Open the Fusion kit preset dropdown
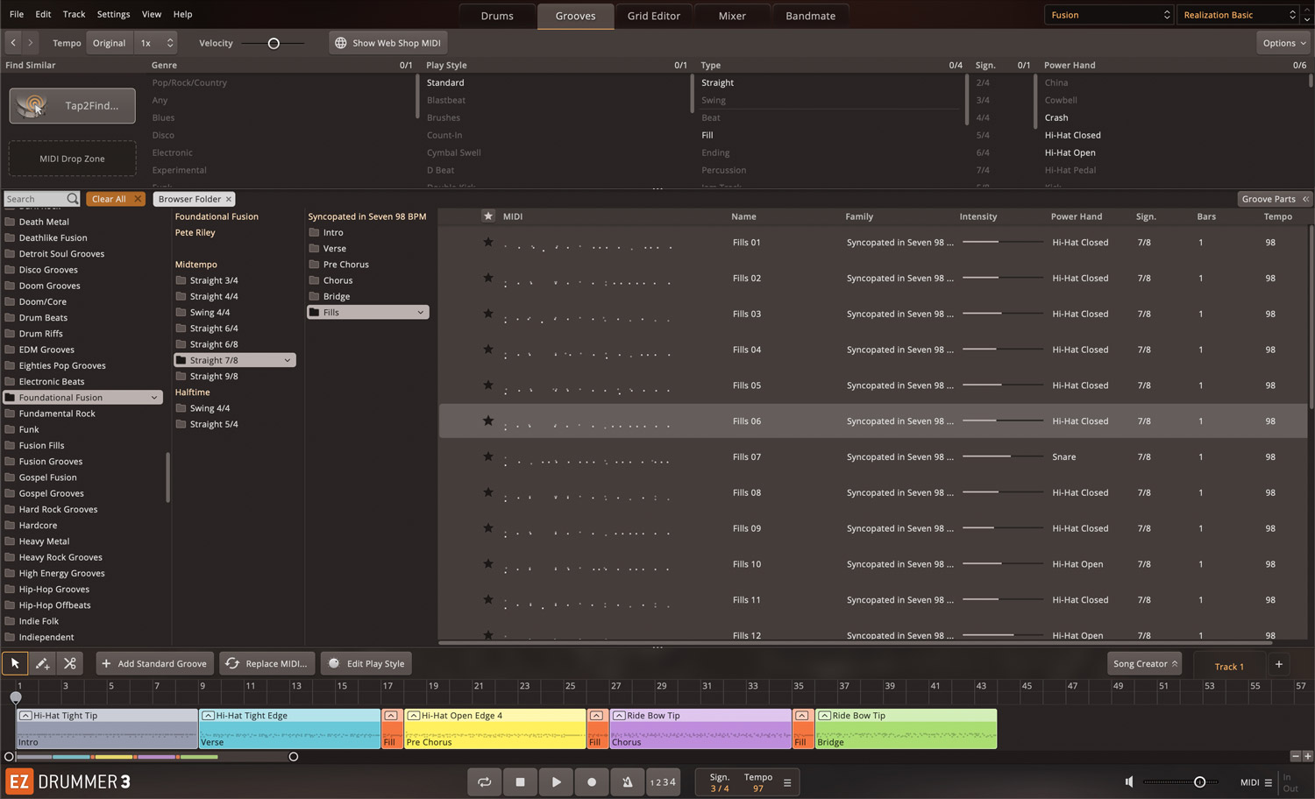 [1108, 15]
